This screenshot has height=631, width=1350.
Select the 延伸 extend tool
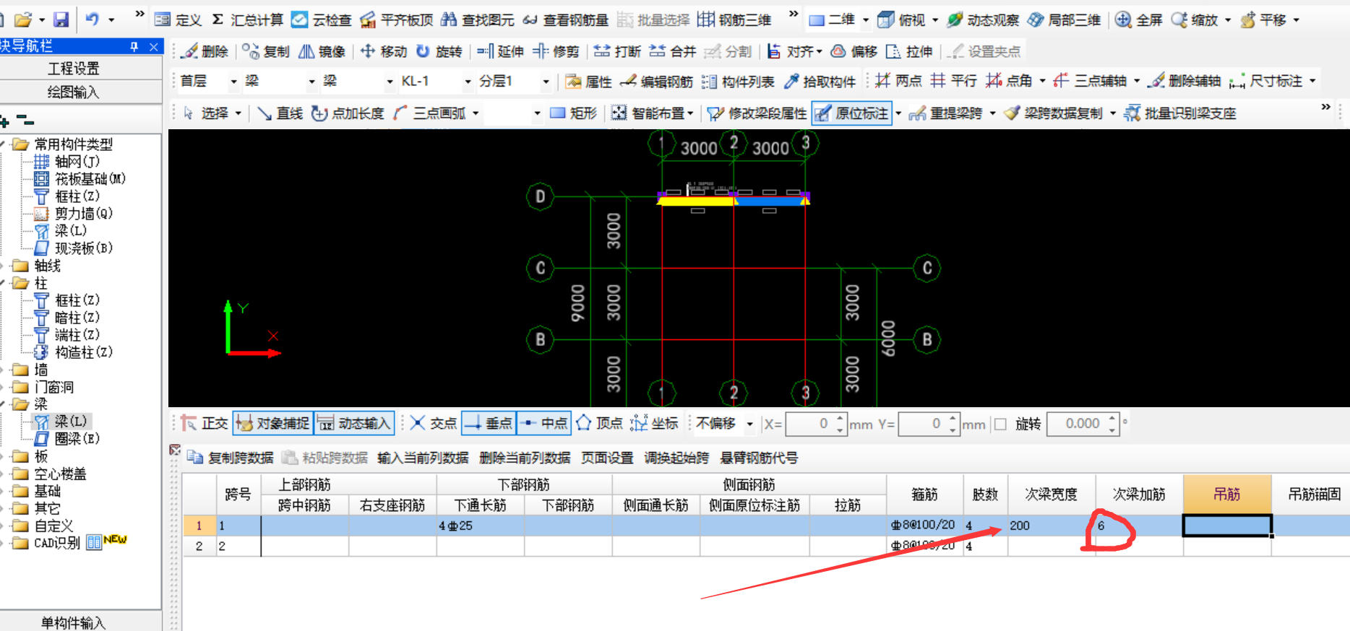(x=500, y=51)
